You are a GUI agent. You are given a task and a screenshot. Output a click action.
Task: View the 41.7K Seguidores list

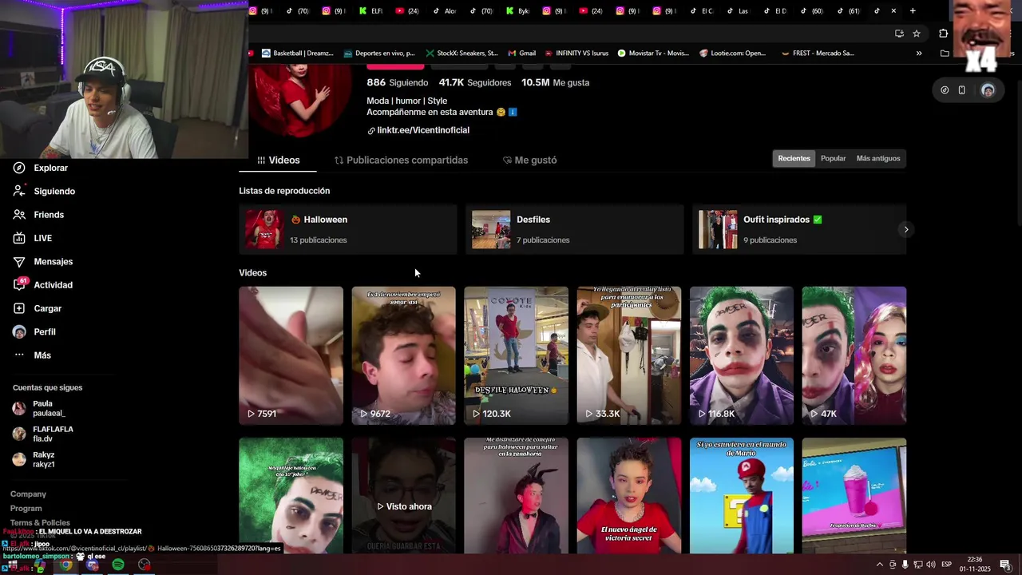click(x=474, y=82)
